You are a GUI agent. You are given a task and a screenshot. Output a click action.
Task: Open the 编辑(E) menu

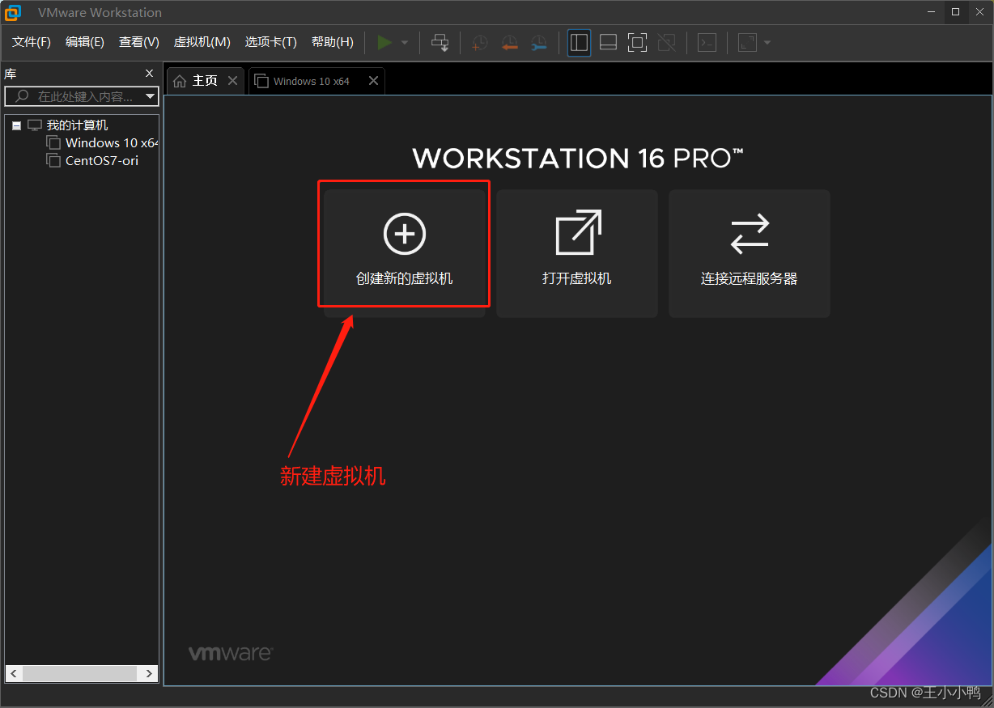[85, 42]
